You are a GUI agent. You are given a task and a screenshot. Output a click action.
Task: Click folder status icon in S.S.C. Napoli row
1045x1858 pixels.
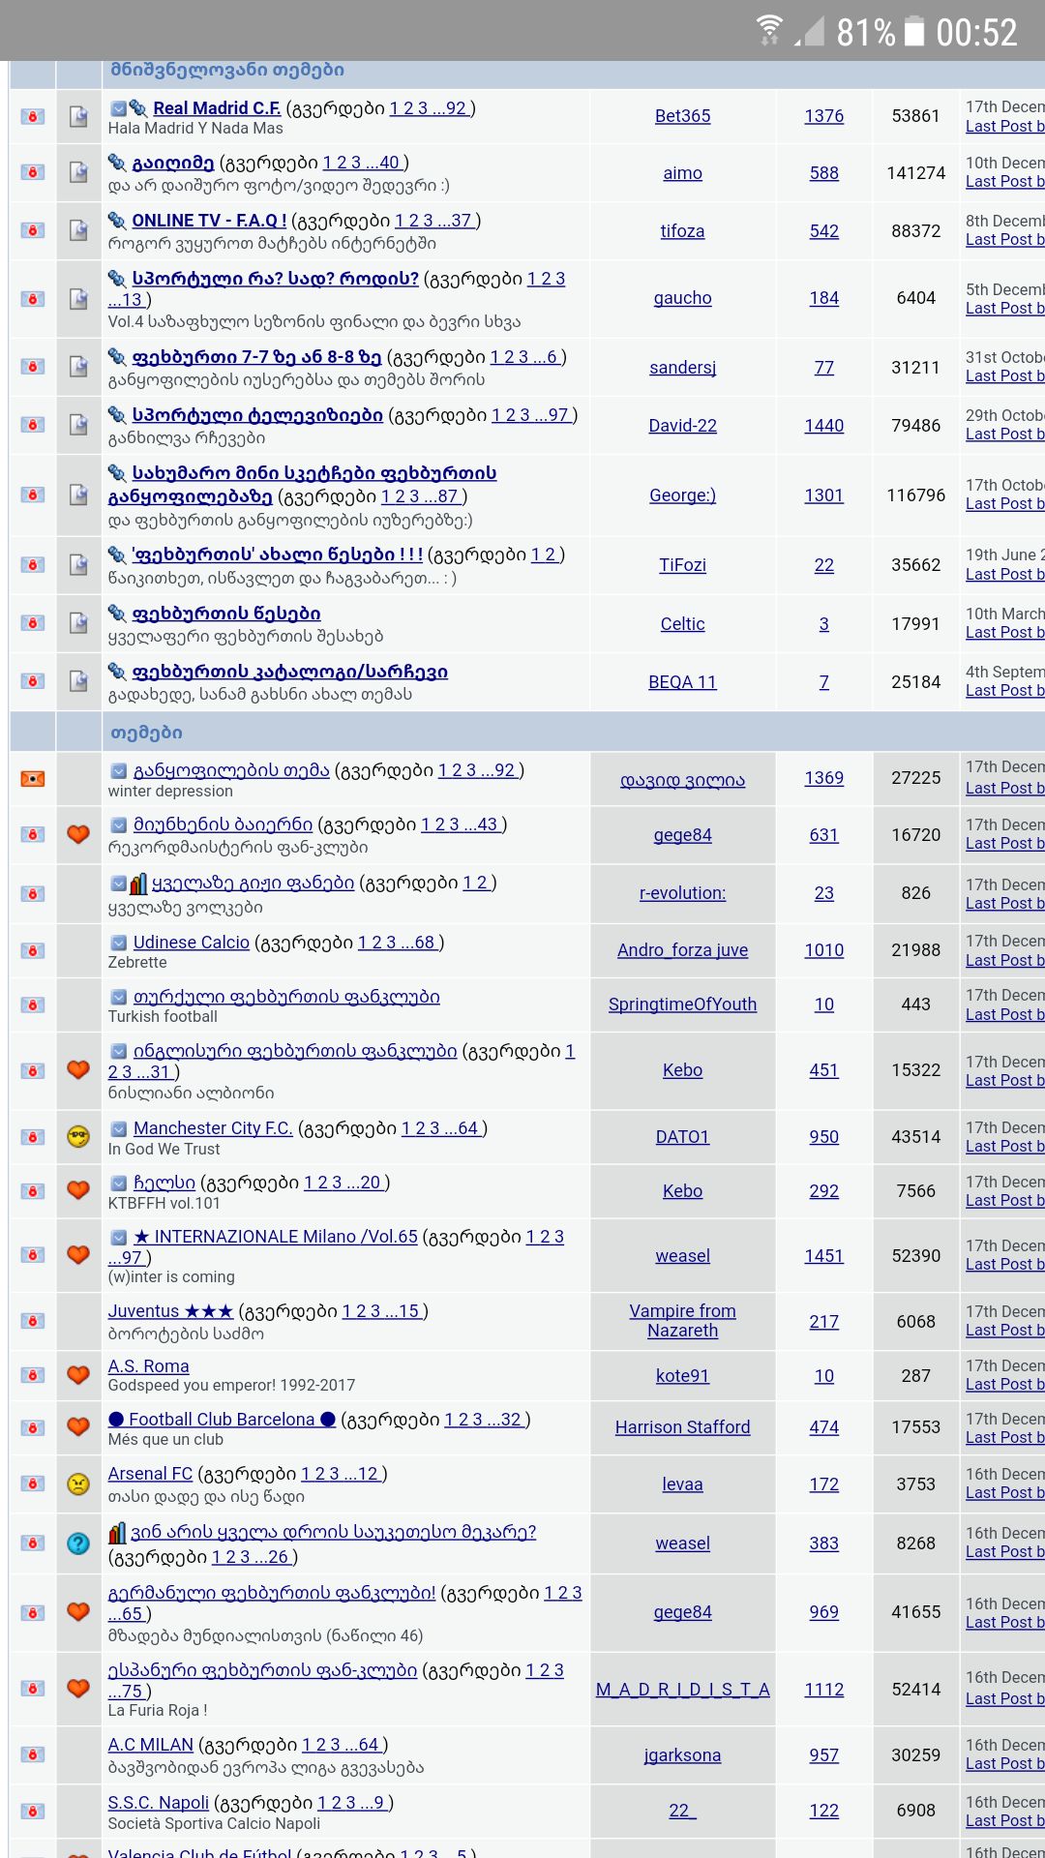point(33,1811)
